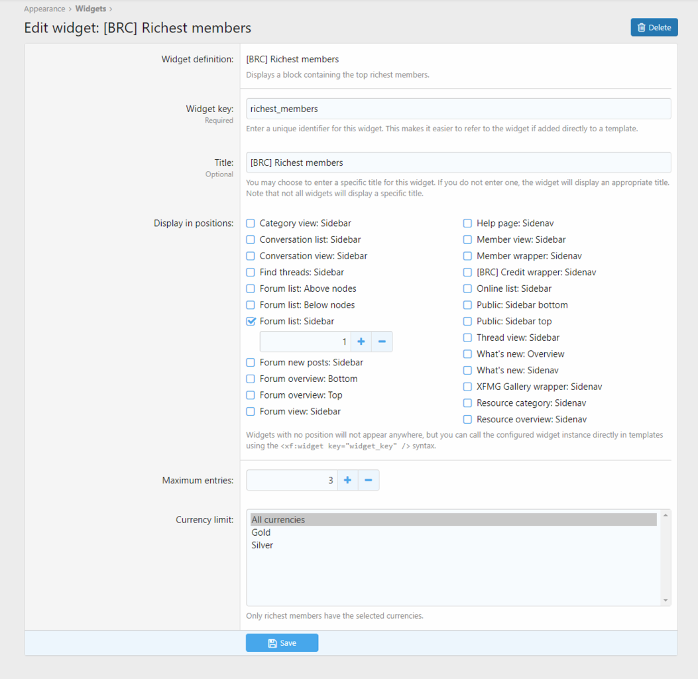Check Member view: Sidebar option

[468, 239]
